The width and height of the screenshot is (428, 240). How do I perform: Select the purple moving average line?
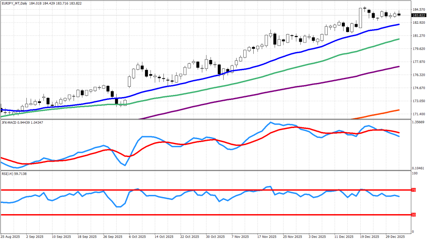pos(251,95)
